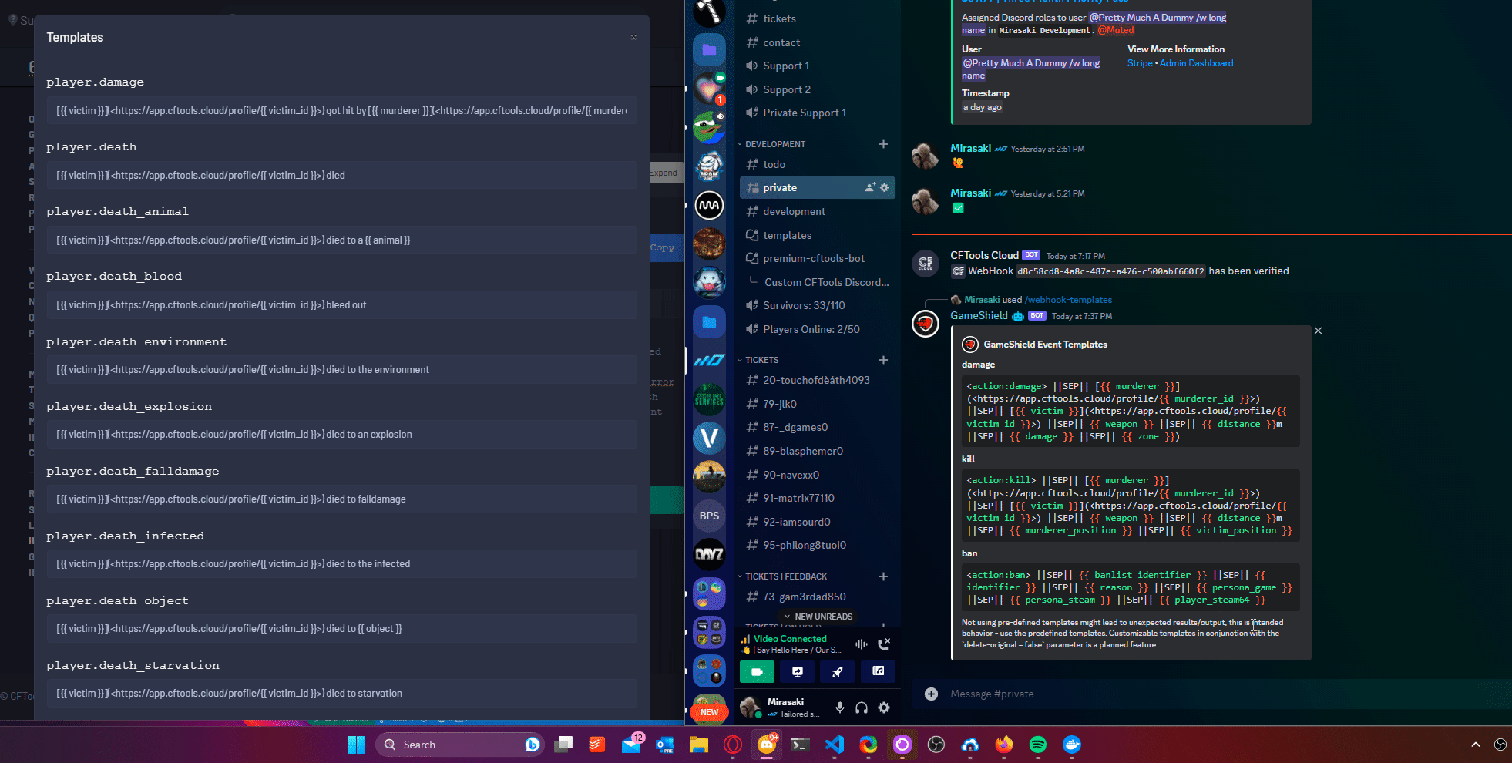1512x763 pixels.
Task: Open the noise suppression waveform icon
Action: pos(861,644)
